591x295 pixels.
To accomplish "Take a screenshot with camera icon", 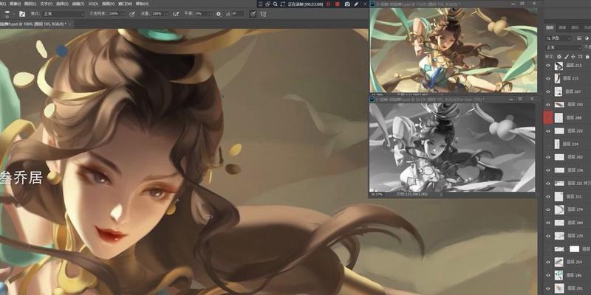I will point(347,4).
